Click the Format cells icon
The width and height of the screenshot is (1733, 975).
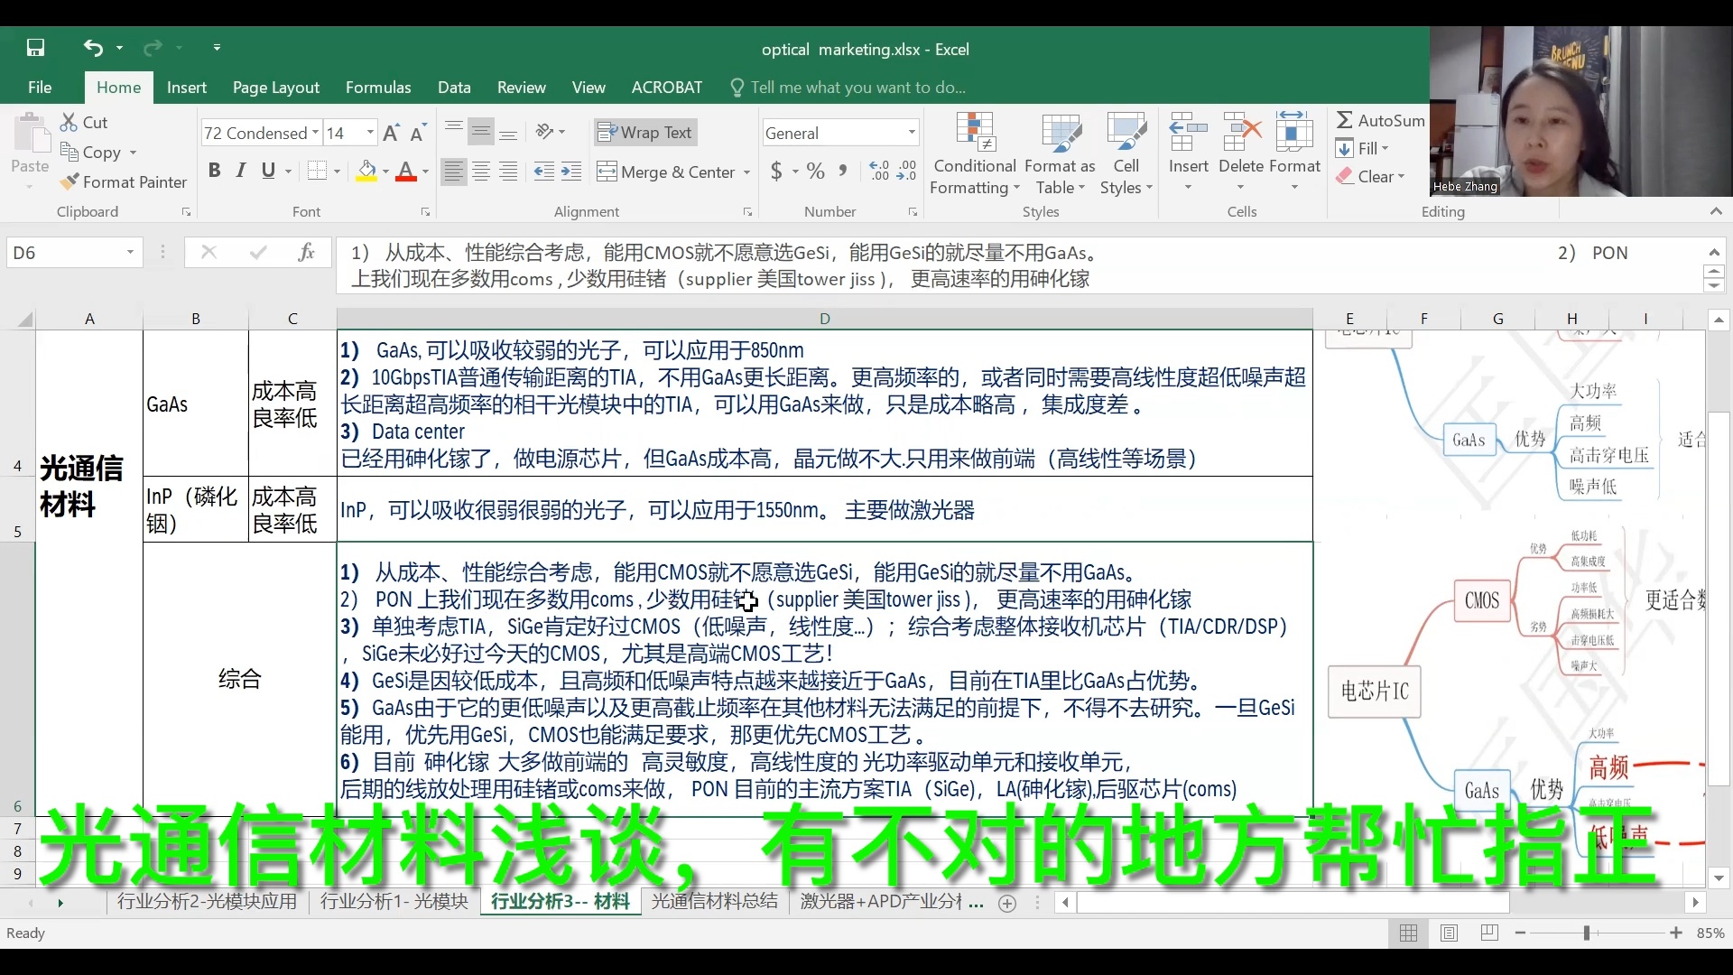coord(1294,132)
